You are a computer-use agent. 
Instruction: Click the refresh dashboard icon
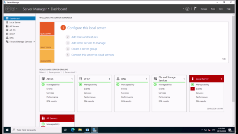pos(187,9)
